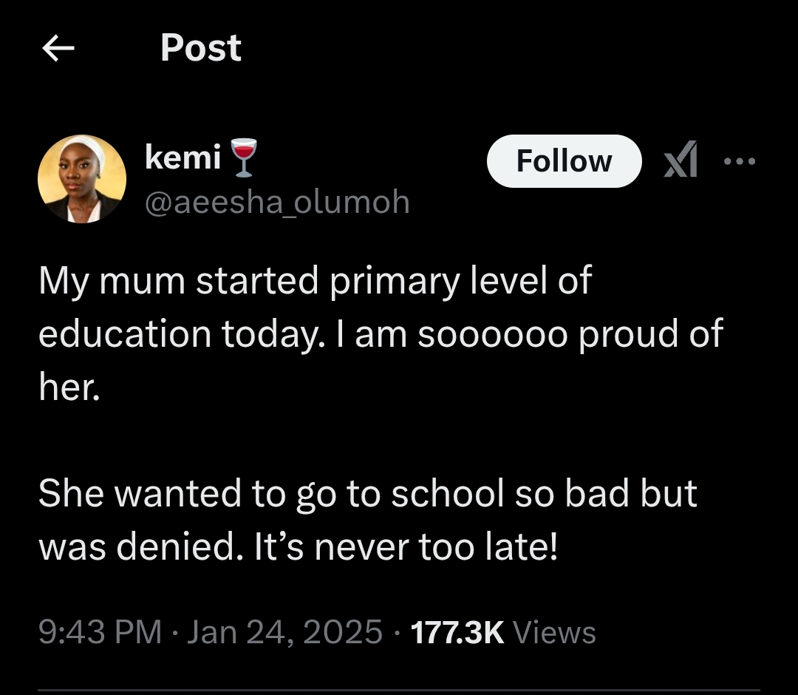The image size is (798, 695).
Task: Click the line "My mum started primary level of"
Action: coord(315,282)
